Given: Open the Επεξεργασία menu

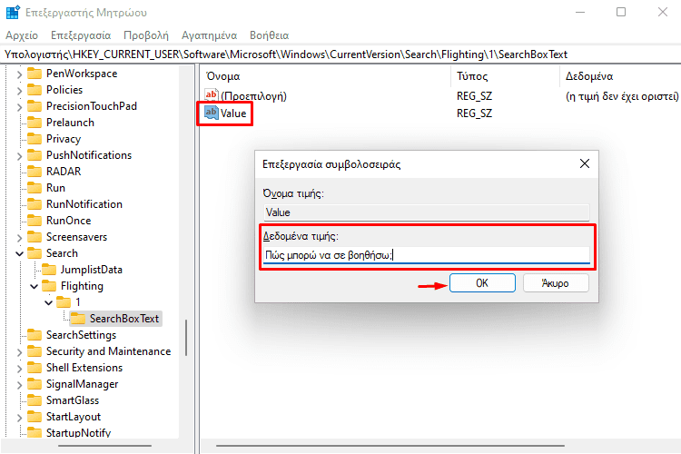Looking at the screenshot, I should [81, 35].
